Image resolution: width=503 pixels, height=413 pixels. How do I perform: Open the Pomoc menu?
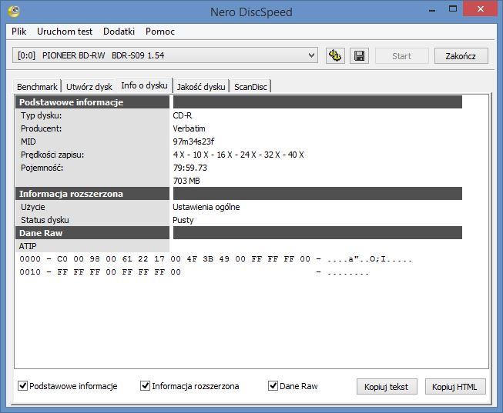[x=160, y=32]
